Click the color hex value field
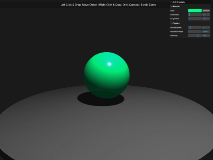Image resolution: width=213 pixels, height=160 pixels. [206, 11]
